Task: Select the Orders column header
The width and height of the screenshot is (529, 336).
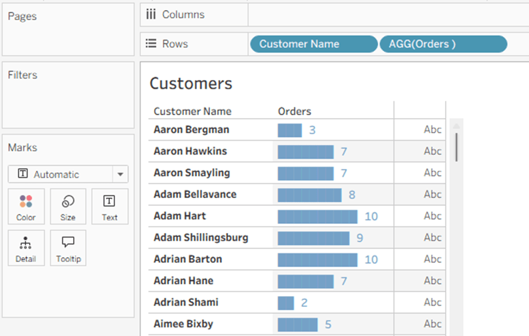Action: pos(294,111)
